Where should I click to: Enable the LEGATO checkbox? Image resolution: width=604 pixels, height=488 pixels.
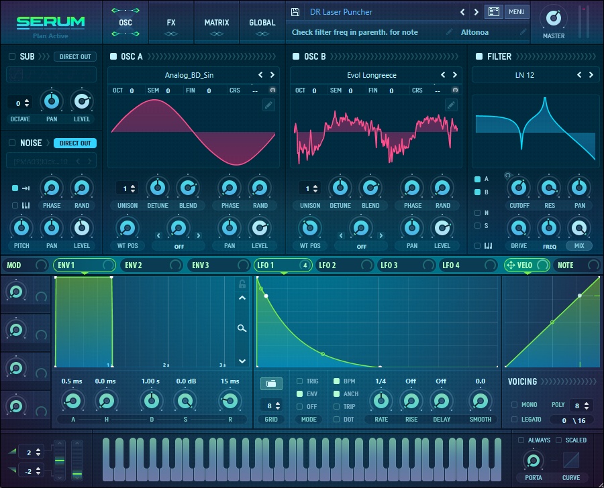[x=514, y=419]
